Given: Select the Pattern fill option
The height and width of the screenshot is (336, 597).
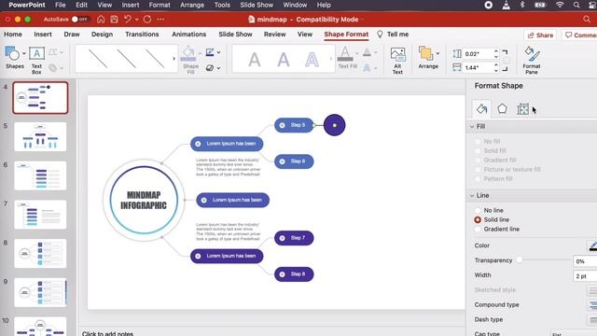Looking at the screenshot, I should [478, 178].
